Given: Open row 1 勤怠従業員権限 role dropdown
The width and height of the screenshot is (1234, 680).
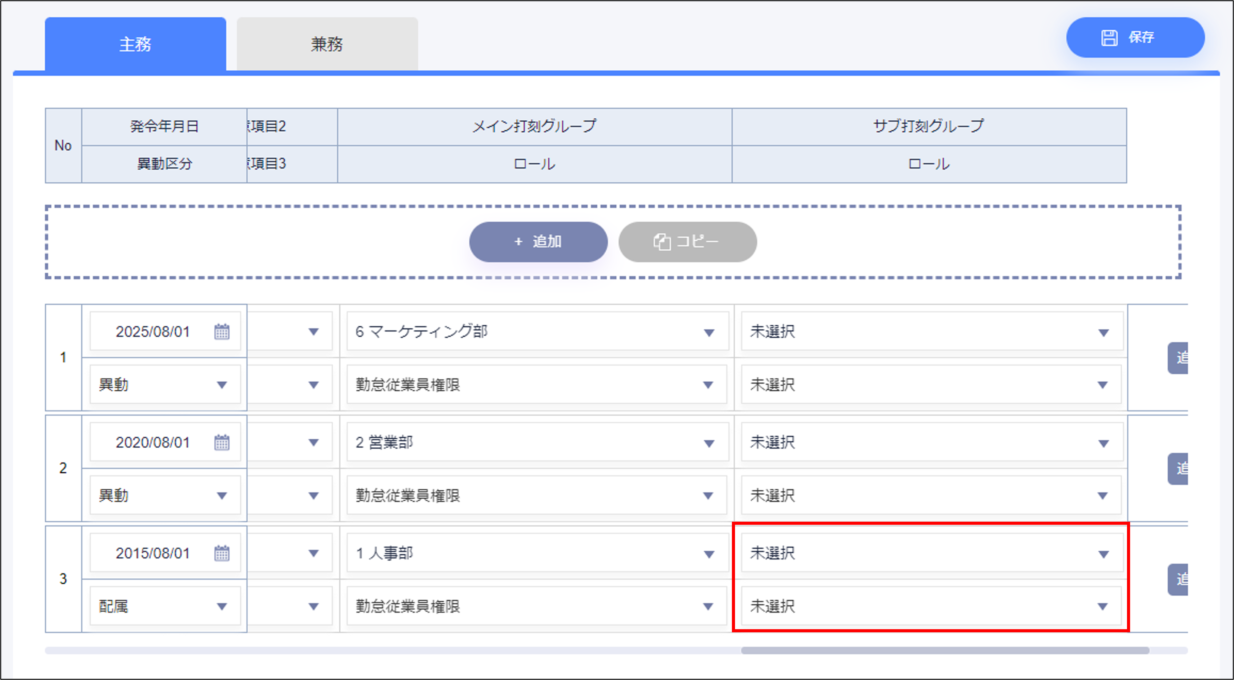Looking at the screenshot, I should coord(537,385).
